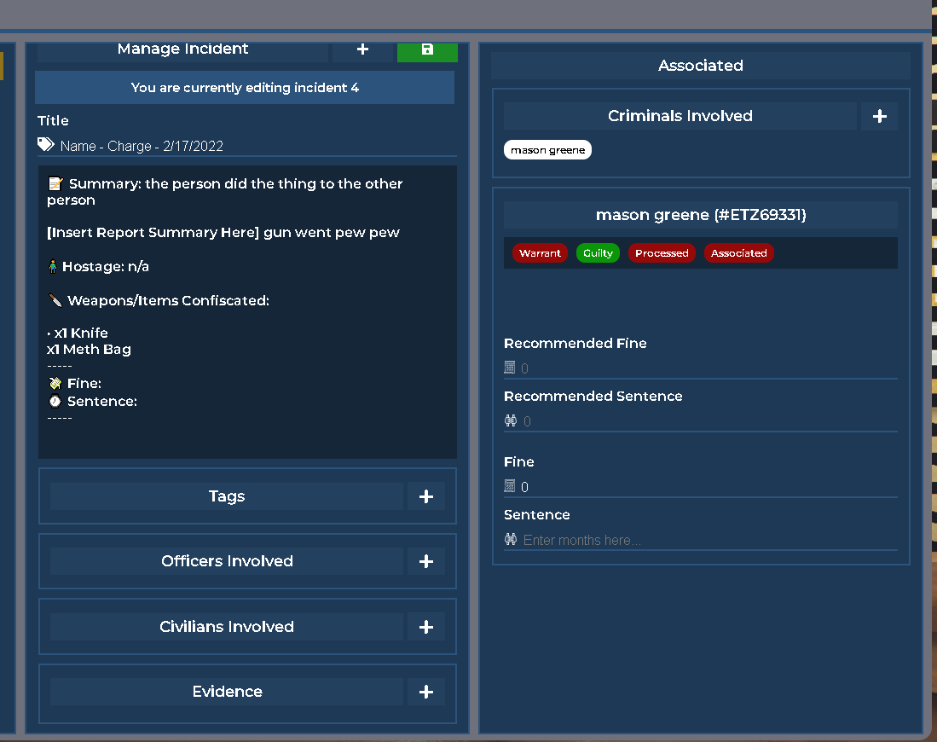Toggle the Associated status tag
Viewport: 937px width, 742px height.
point(738,253)
